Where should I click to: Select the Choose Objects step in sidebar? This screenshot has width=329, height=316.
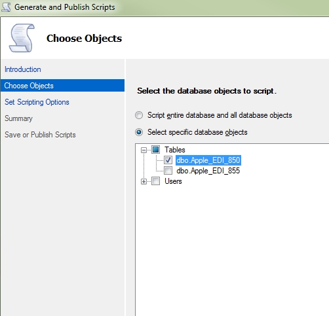[63, 86]
